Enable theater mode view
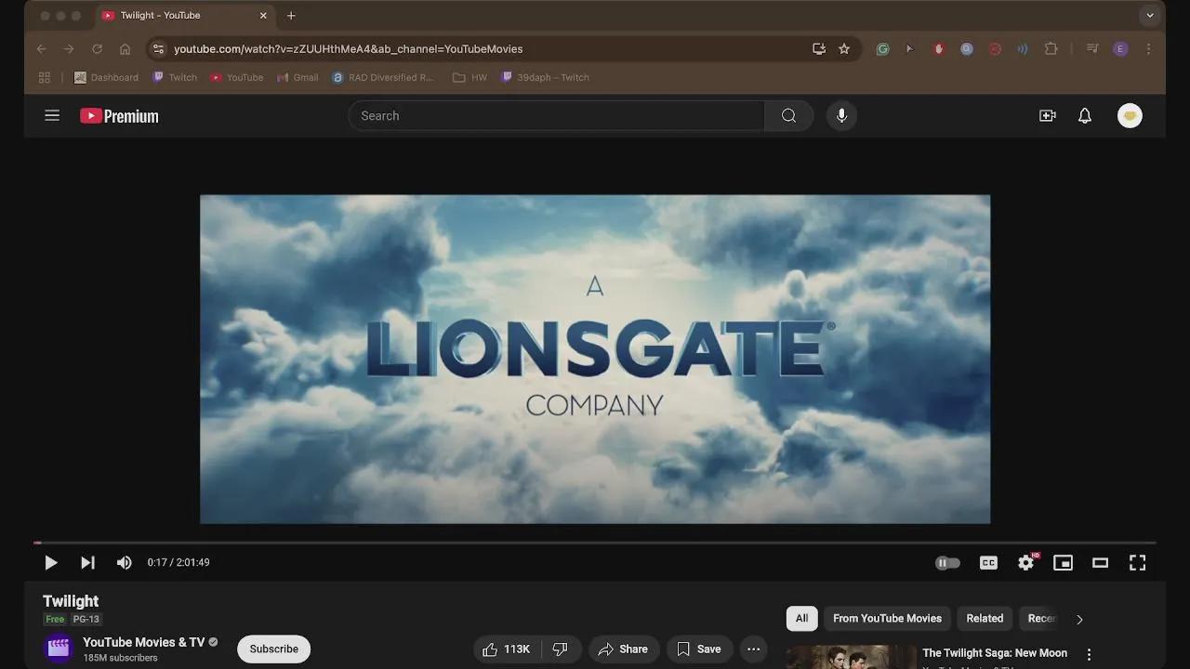 click(x=1100, y=562)
